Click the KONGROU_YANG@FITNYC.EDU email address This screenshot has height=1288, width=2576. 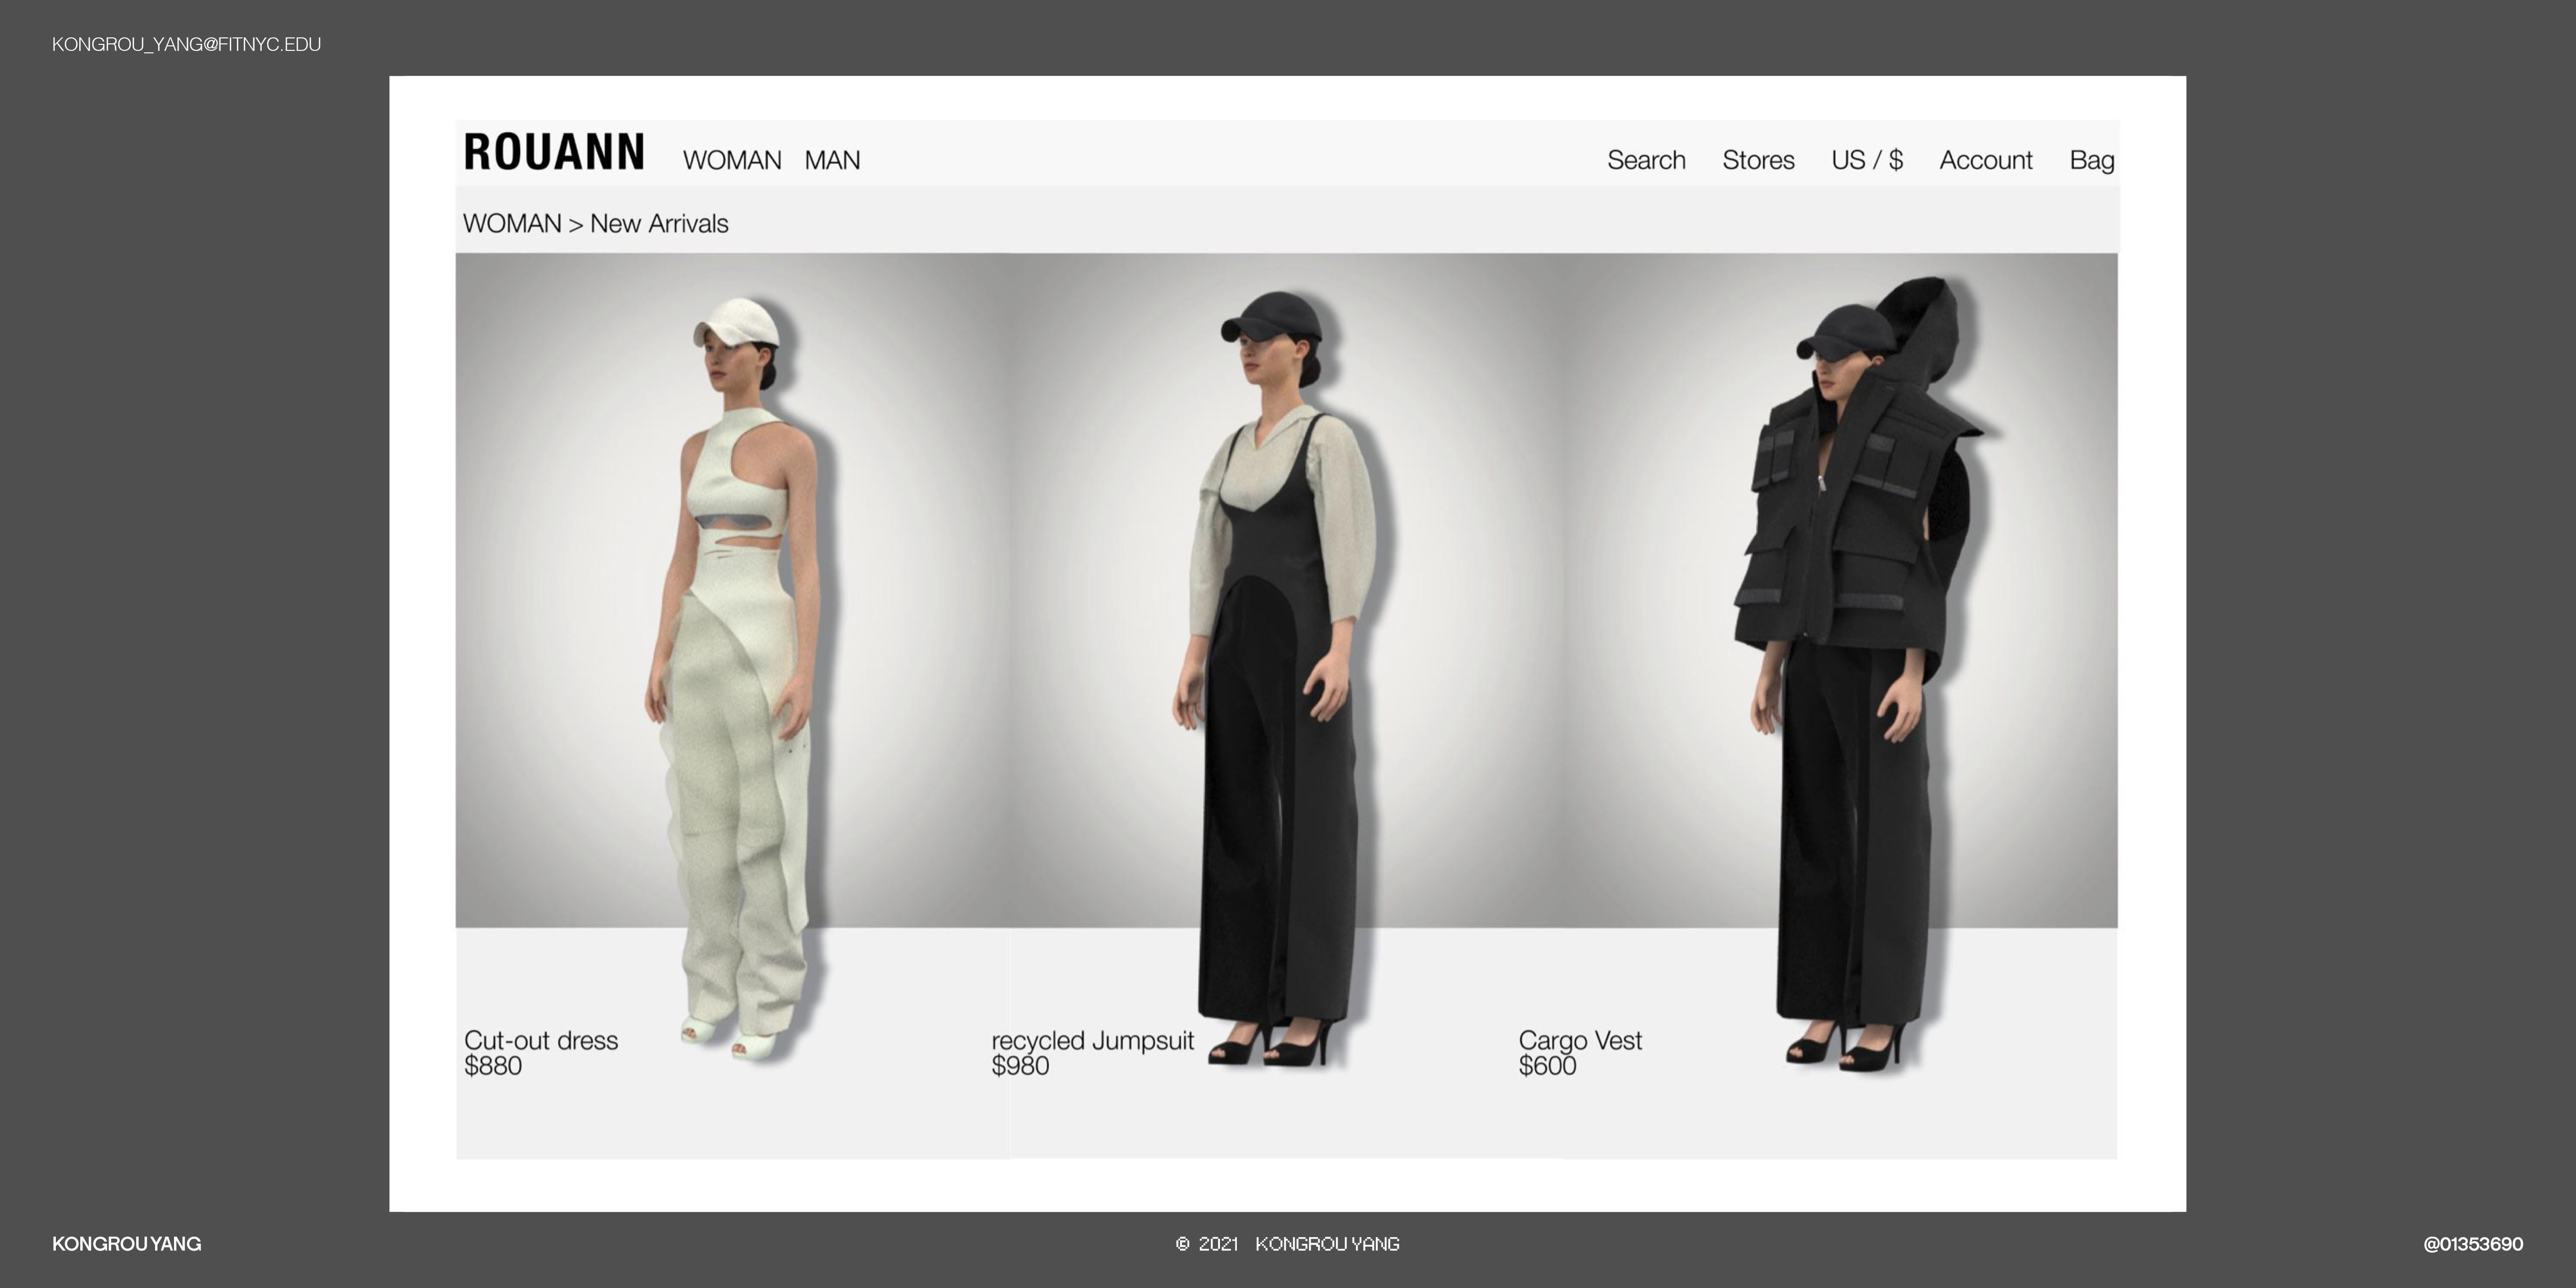(187, 44)
